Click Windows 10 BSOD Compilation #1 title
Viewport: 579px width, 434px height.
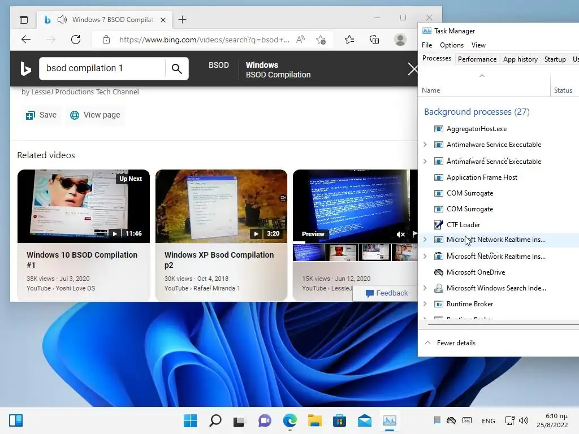pos(82,260)
